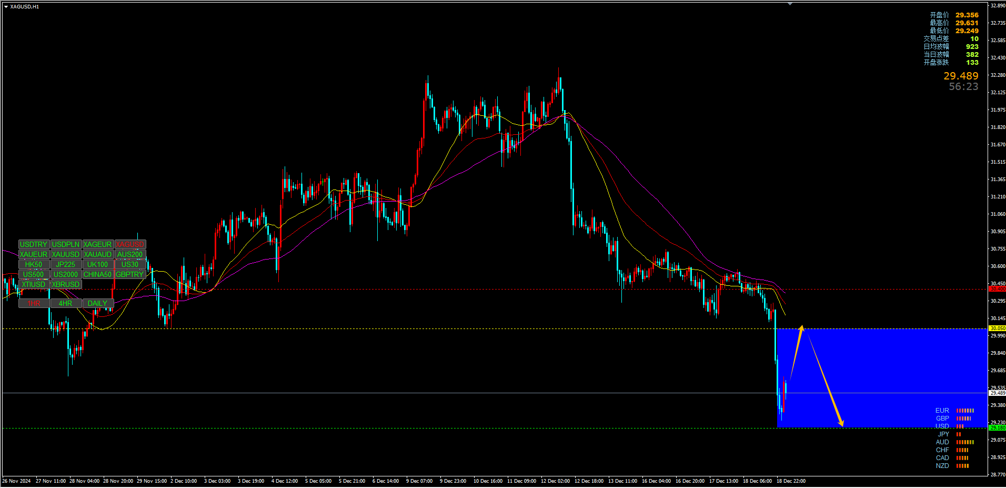The height and width of the screenshot is (488, 1006).
Task: Switch chart to USDPLN symbol
Action: pos(66,244)
